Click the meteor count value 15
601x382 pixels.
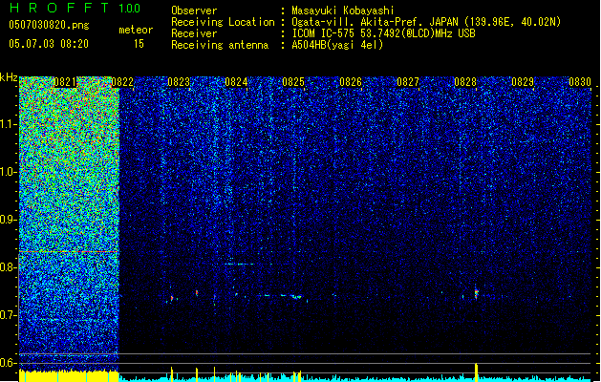click(x=139, y=44)
